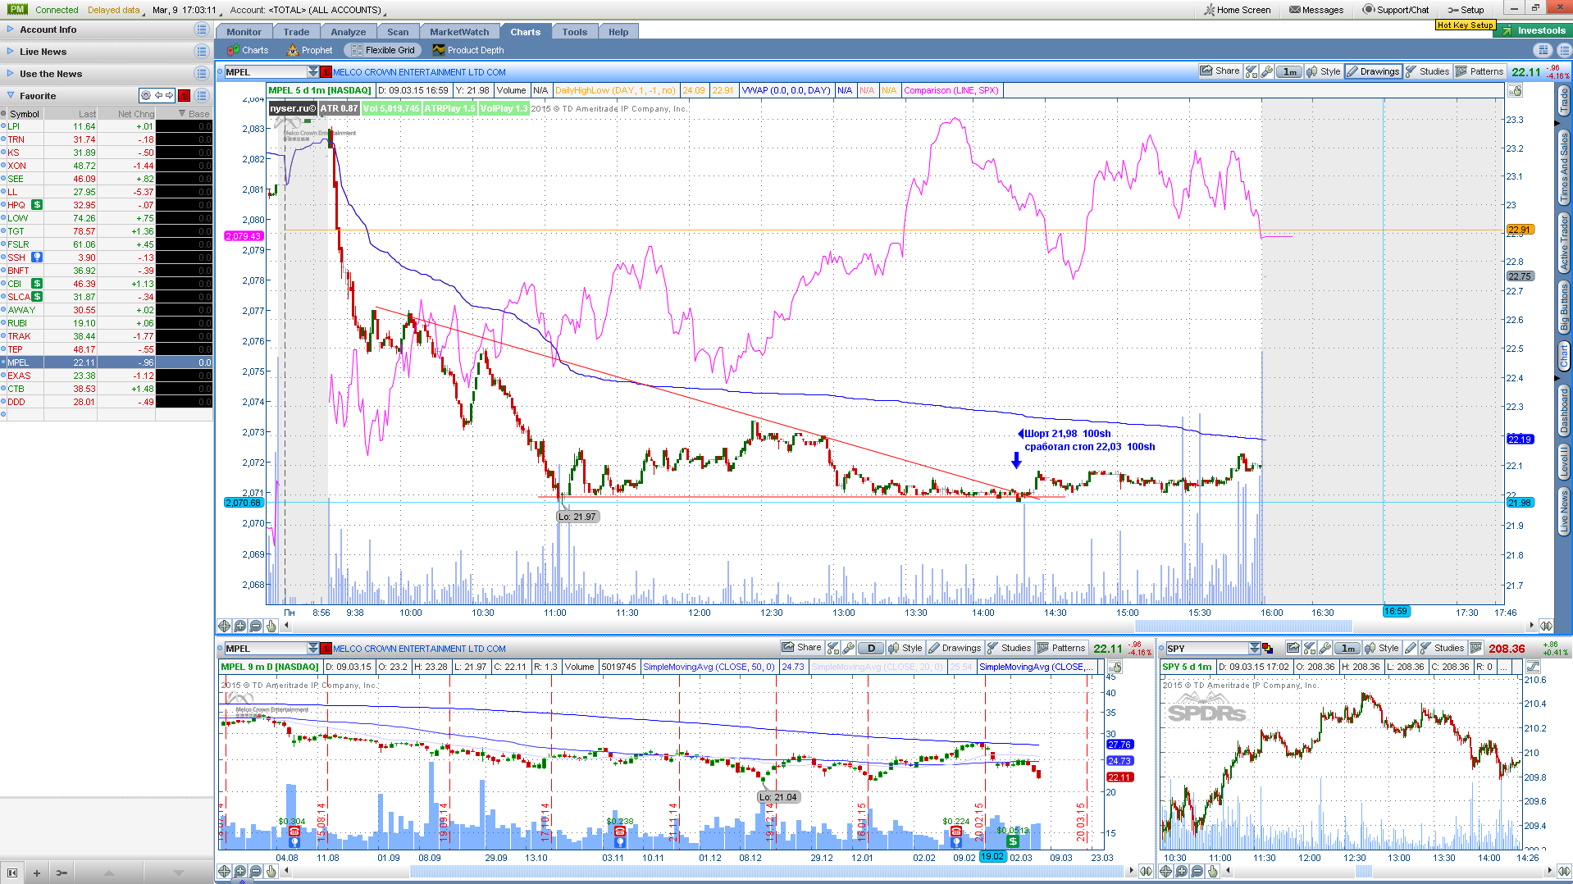Click SPY chart color link swatch icon

pos(1267,649)
